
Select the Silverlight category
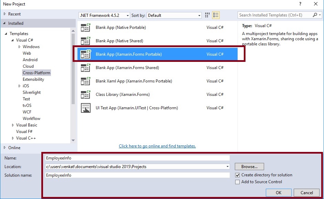[32, 92]
